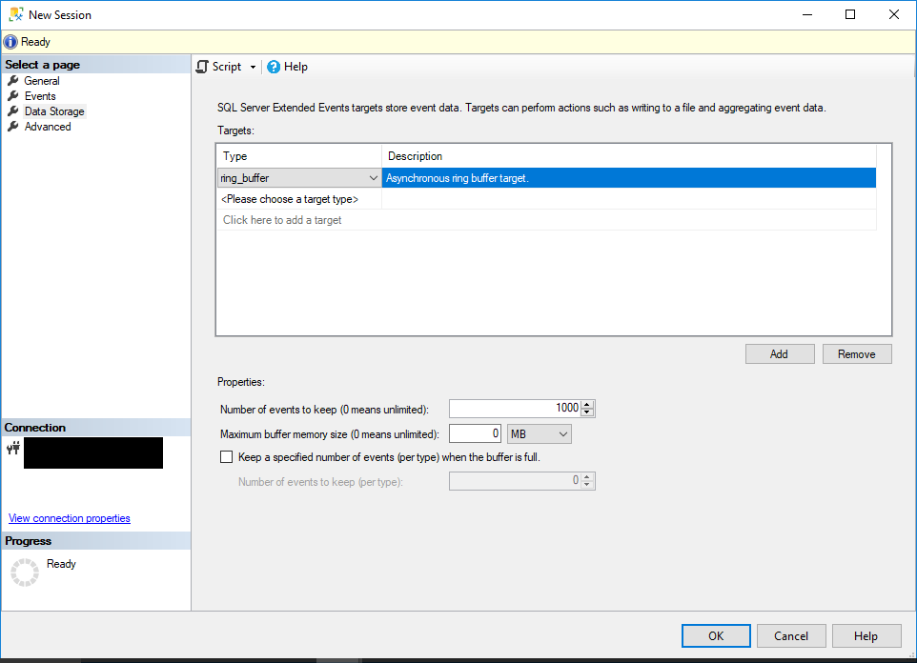
Task: Click the server icon in Connection panel
Action: 13,447
